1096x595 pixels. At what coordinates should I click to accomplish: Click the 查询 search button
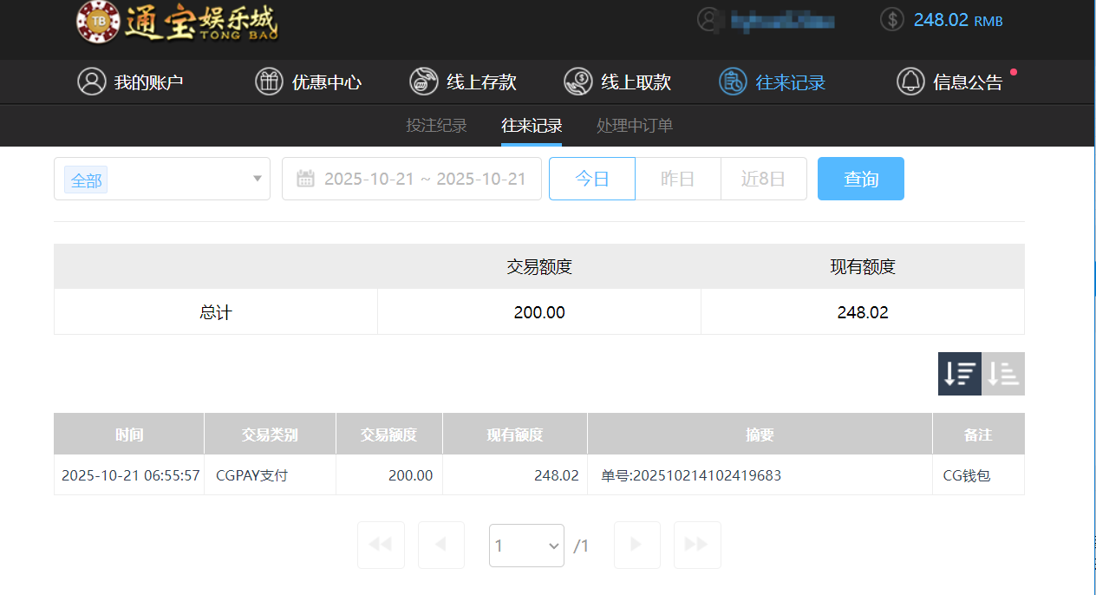coord(860,178)
